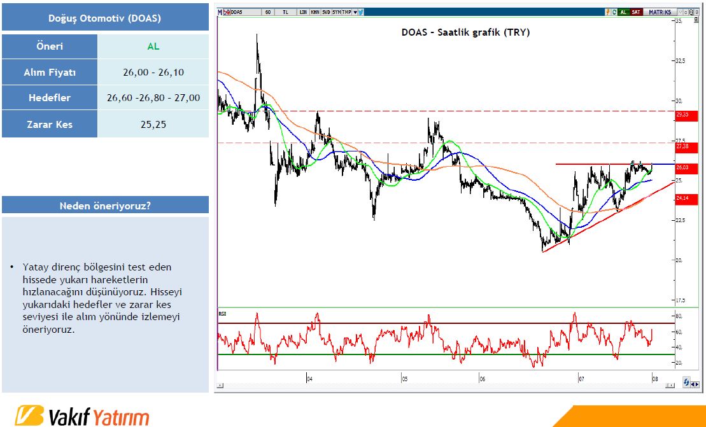Open the Twitter bird icon in chart toolbar
706x427 pixels.
coord(361,12)
